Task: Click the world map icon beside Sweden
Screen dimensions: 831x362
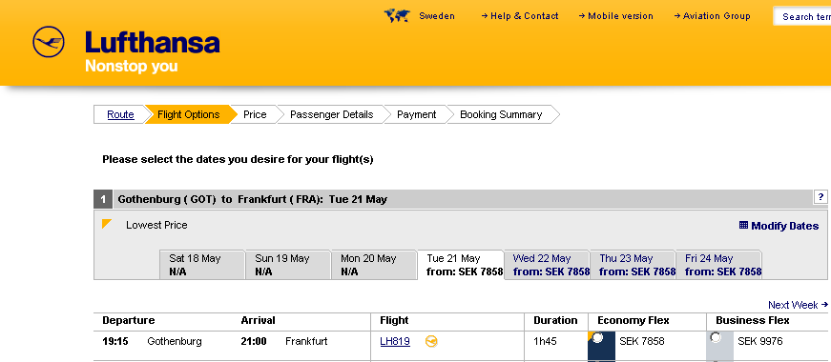Action: (x=397, y=16)
